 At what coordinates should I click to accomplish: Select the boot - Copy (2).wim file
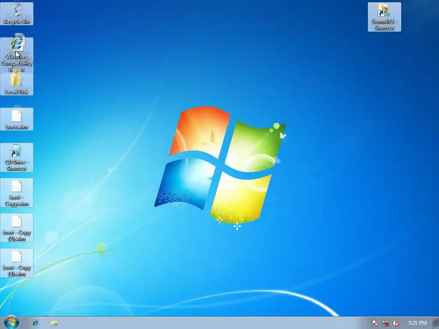(x=17, y=227)
